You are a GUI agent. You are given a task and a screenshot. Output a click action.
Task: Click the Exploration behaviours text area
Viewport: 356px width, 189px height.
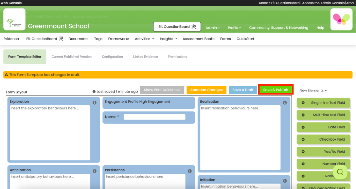tap(50, 133)
